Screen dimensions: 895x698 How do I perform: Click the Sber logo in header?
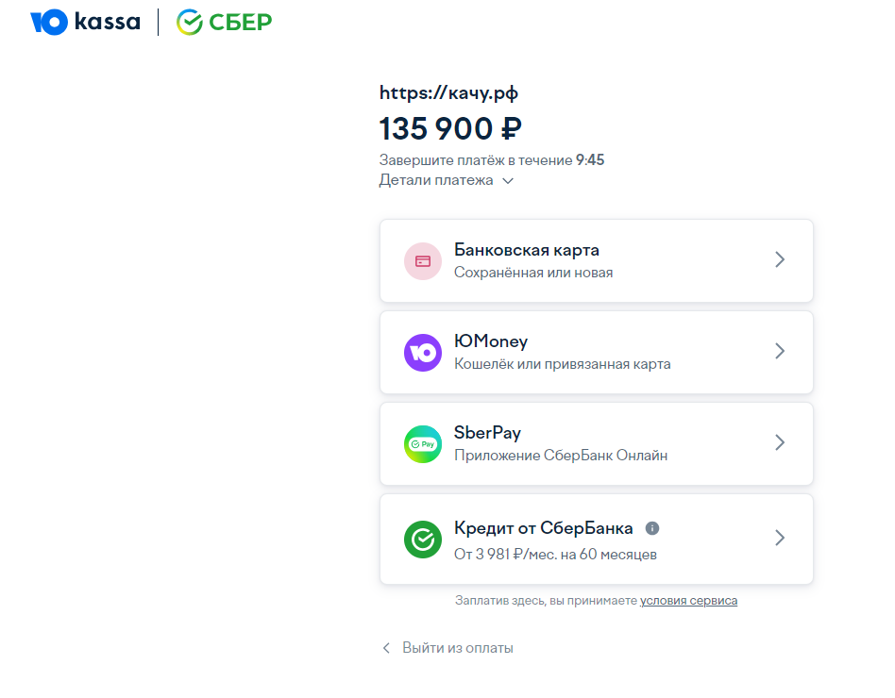tap(225, 22)
